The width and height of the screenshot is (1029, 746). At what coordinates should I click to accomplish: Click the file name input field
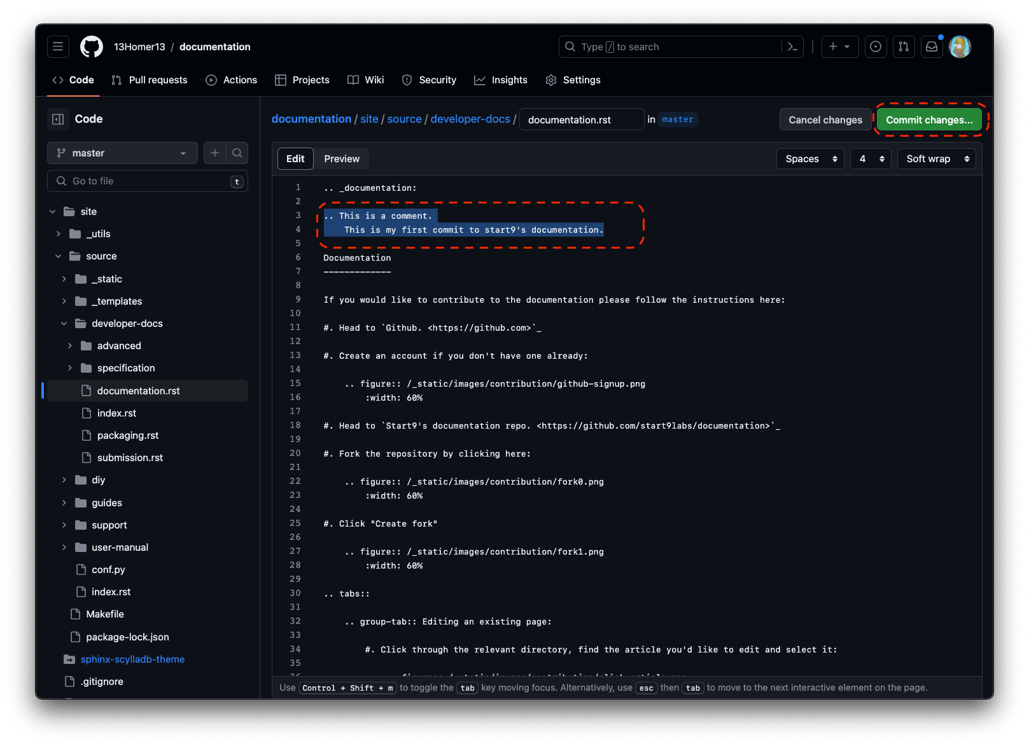[582, 120]
